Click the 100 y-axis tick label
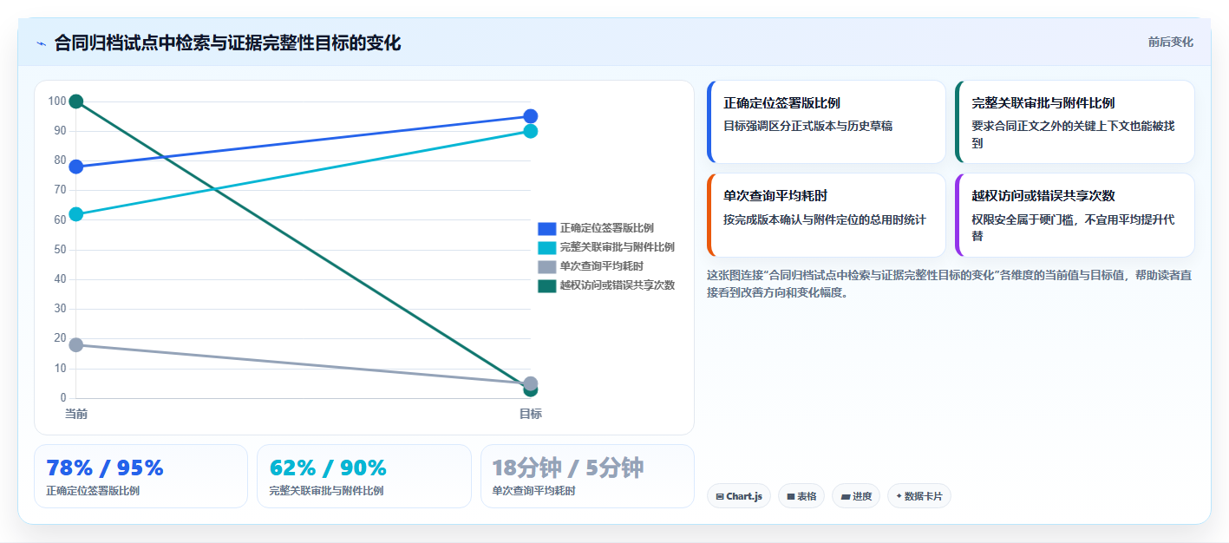1229x543 pixels. (x=57, y=101)
